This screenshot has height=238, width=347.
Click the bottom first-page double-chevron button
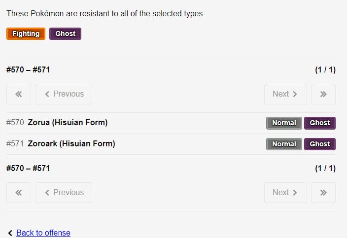tap(19, 193)
